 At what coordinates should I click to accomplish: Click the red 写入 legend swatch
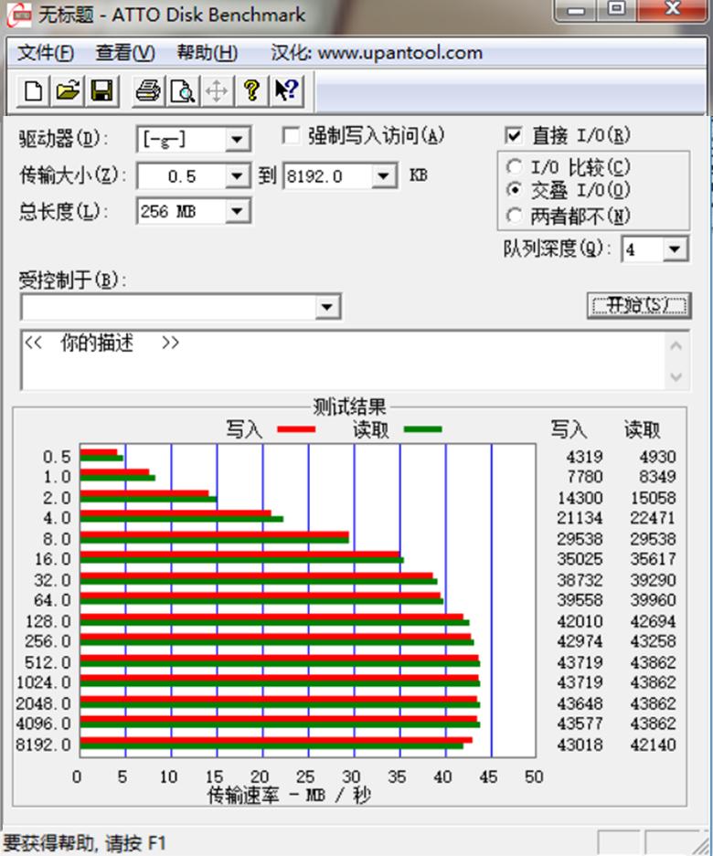pos(296,429)
